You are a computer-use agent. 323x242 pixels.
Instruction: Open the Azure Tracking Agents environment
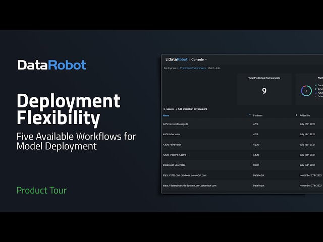[x=175, y=155]
